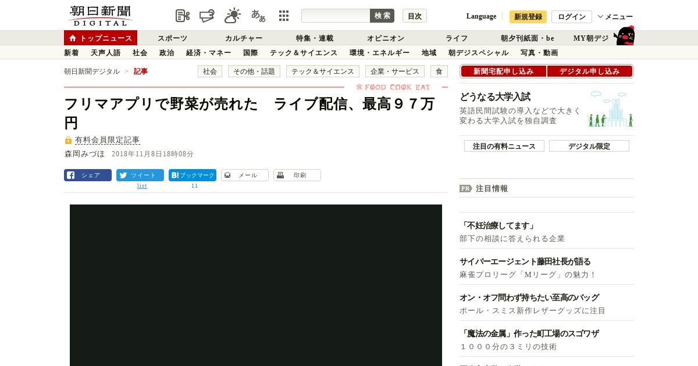Select the 朝夕刊紙面・be tab
Viewport: 698px width, 366px height.
tap(528, 38)
